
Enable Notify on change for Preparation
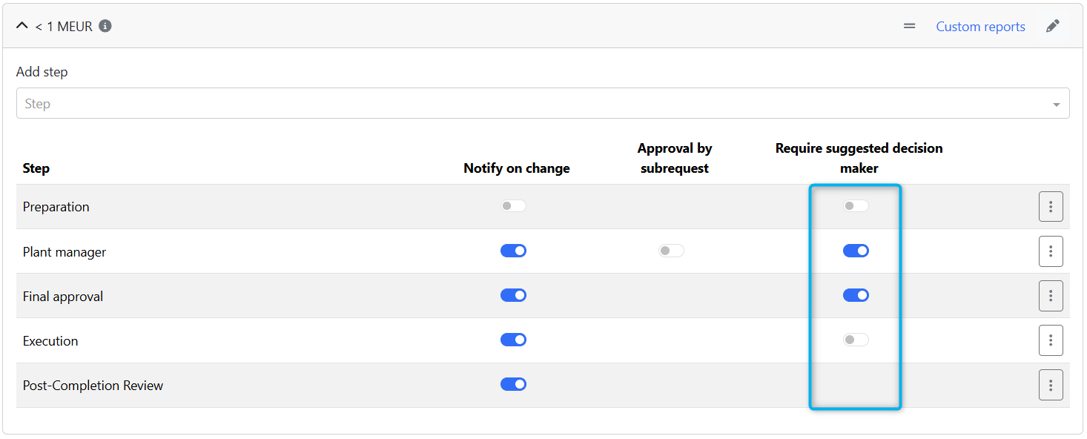(513, 205)
